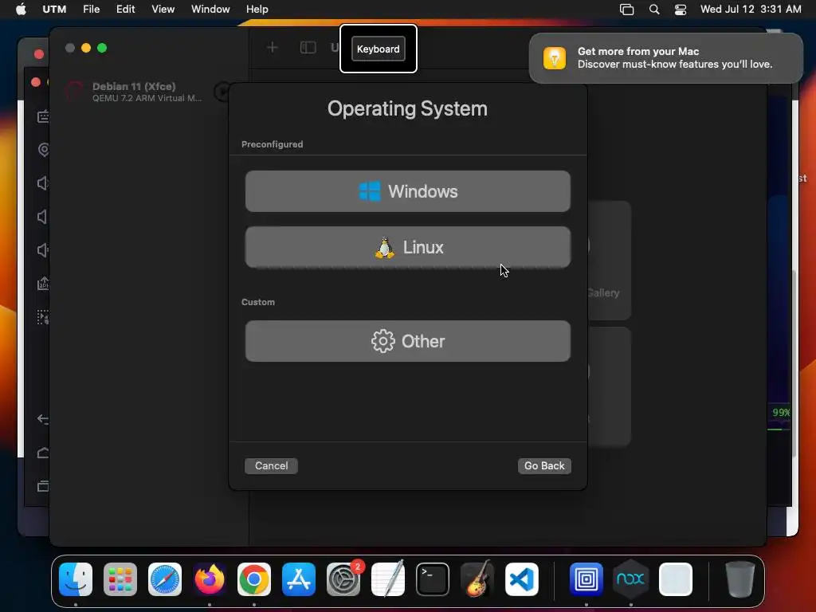Open the Trash from the Dock
The image size is (816, 612).
[740, 579]
